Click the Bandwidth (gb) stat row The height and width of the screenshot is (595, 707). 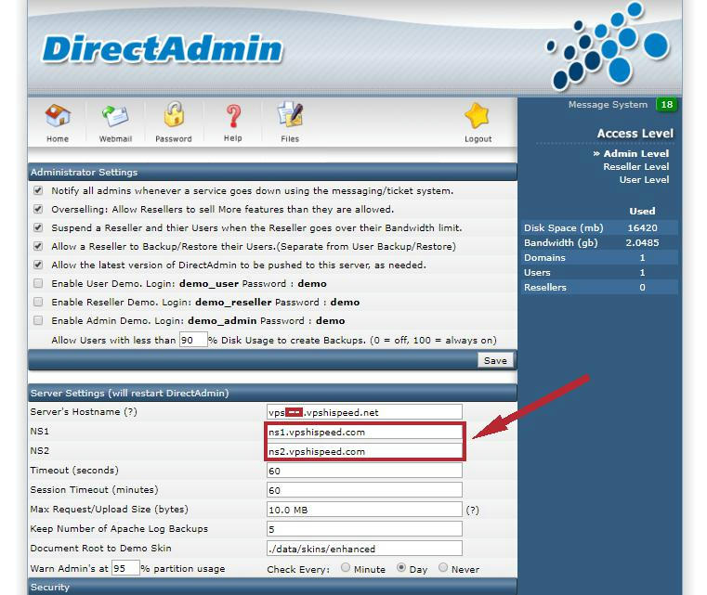[x=599, y=243]
